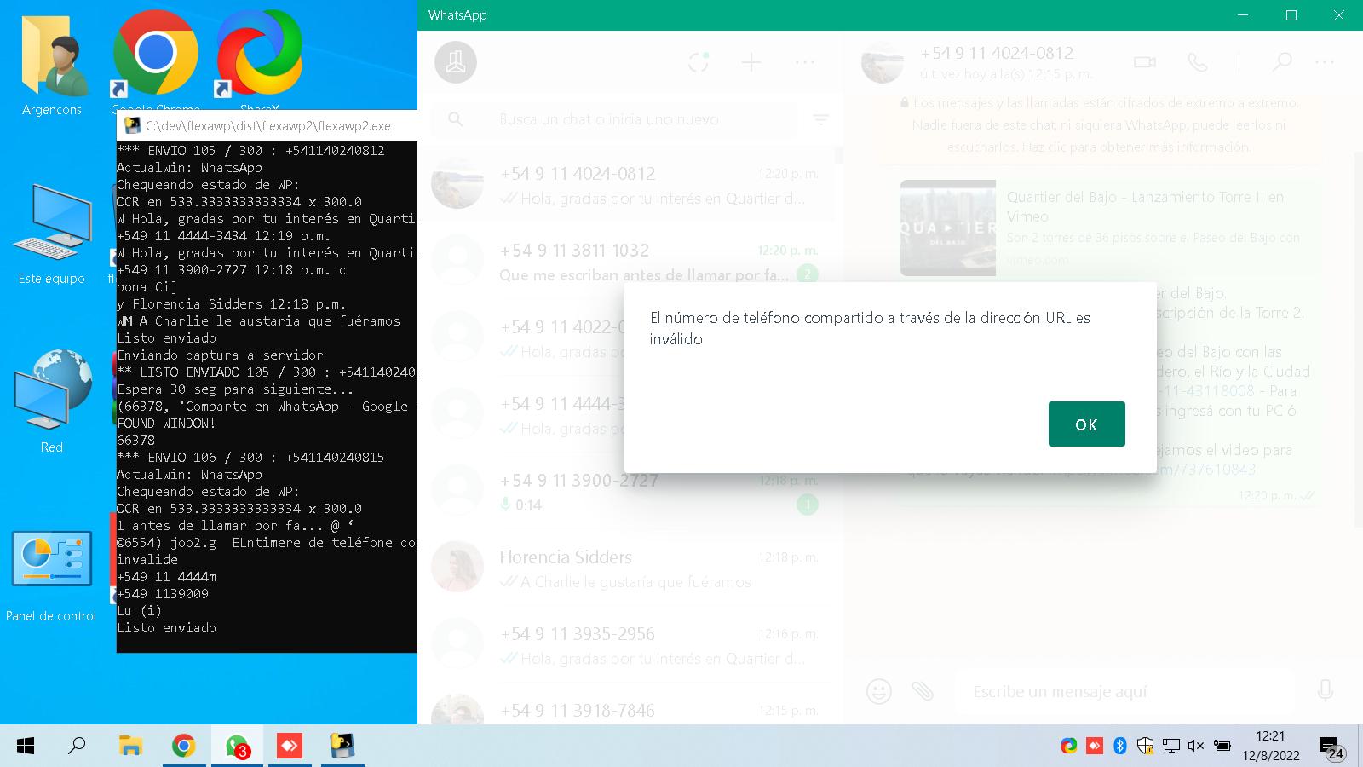Open Panel de control desktop icon
Viewport: 1363px width, 767px height.
pos(52,575)
